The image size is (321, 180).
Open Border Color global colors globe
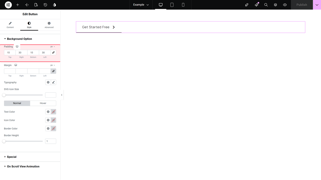coord(48,129)
